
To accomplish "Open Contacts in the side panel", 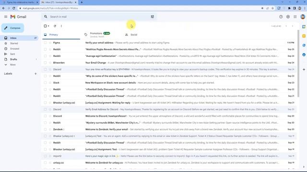I will click(304, 54).
